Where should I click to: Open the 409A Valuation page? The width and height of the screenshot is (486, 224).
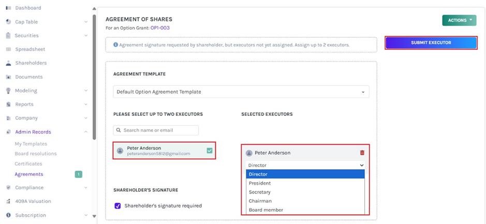coord(33,201)
